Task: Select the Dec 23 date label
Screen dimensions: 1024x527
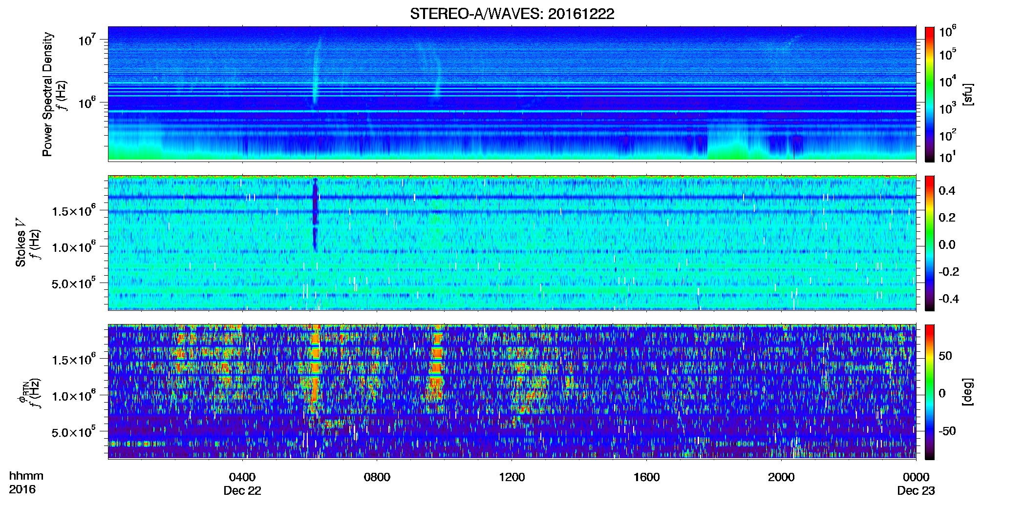Action: click(x=916, y=490)
